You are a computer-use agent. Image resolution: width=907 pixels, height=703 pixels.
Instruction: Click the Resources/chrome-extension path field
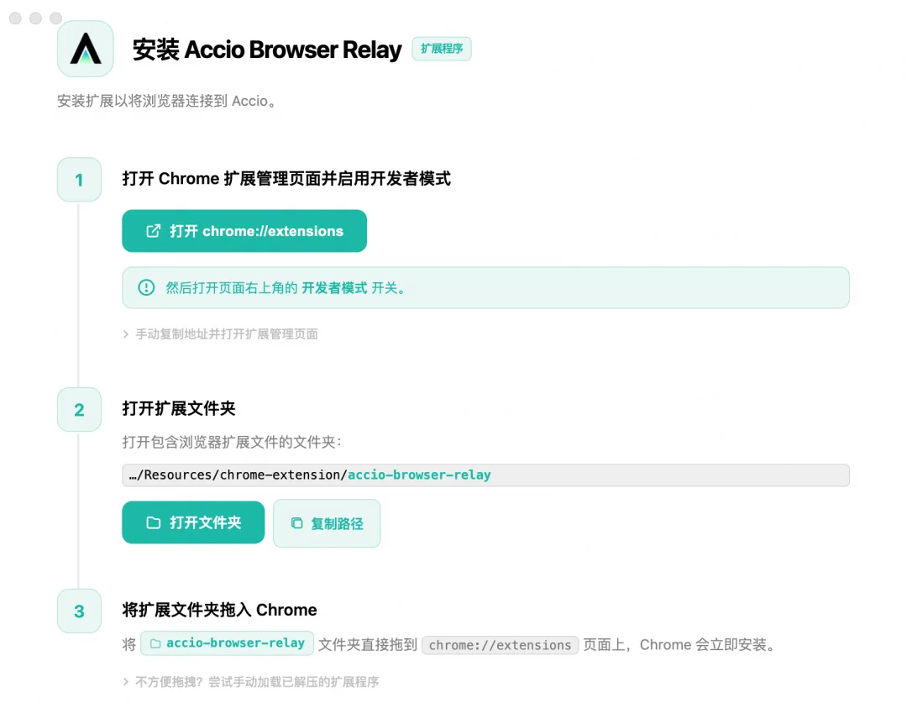click(x=486, y=475)
